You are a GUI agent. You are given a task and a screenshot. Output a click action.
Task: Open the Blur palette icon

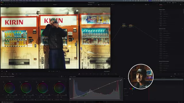[105, 74]
